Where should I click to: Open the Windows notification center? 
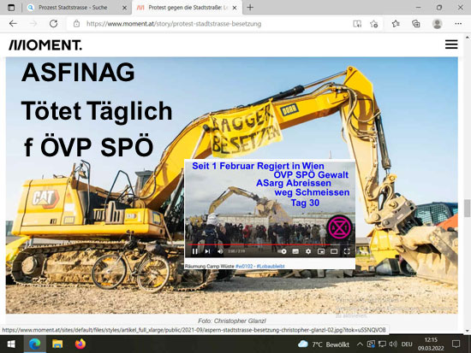point(456,344)
